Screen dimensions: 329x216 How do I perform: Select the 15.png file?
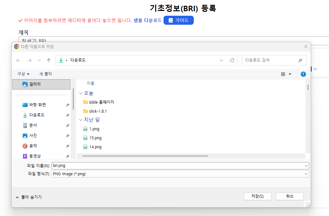tap(95, 138)
